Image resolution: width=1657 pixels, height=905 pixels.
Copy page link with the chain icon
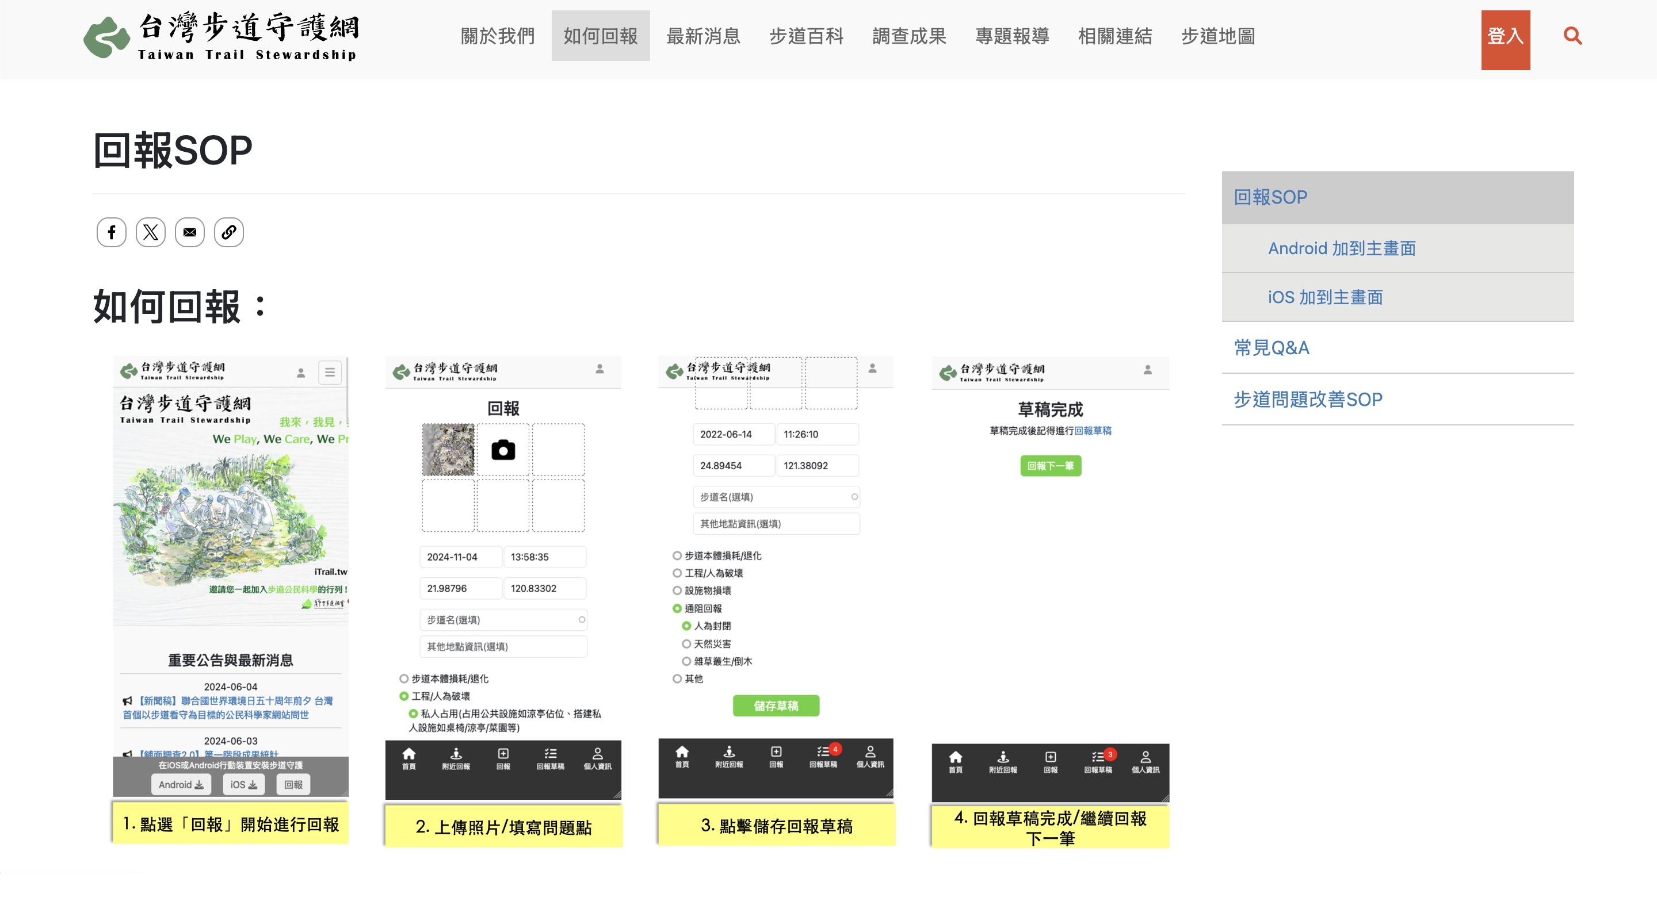pos(228,232)
